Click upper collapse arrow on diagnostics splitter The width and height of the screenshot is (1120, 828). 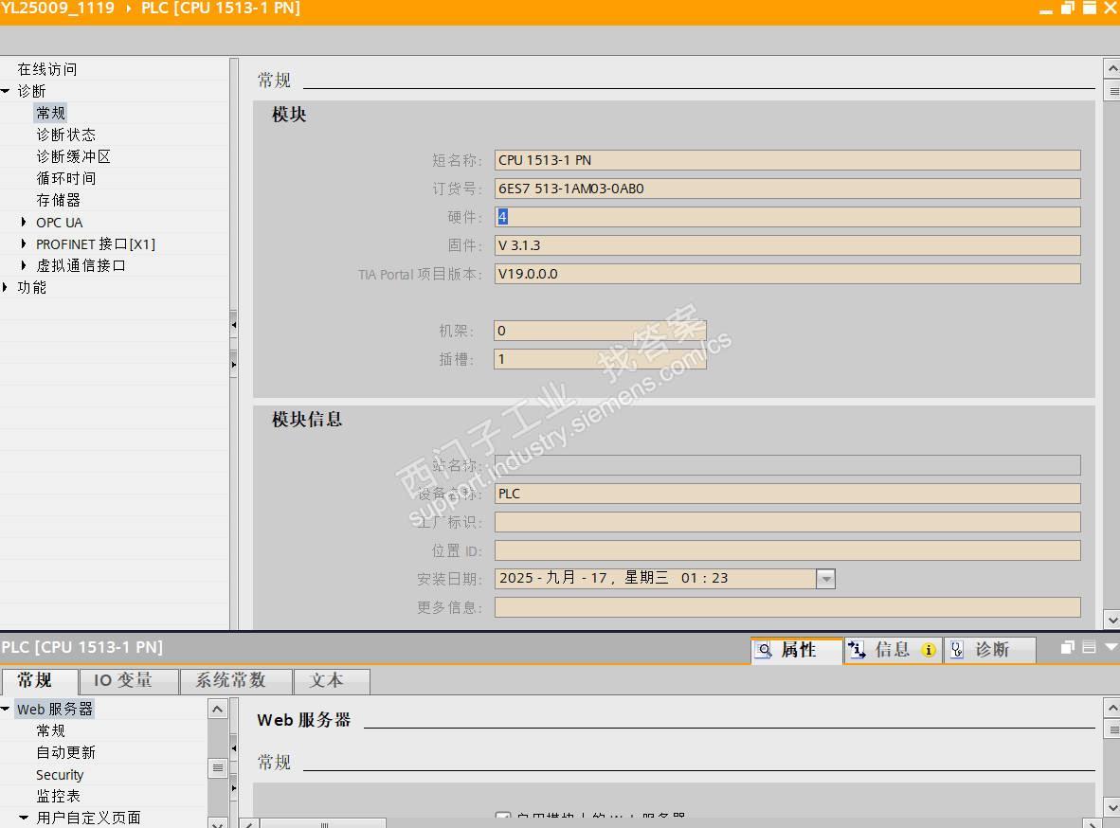234,325
